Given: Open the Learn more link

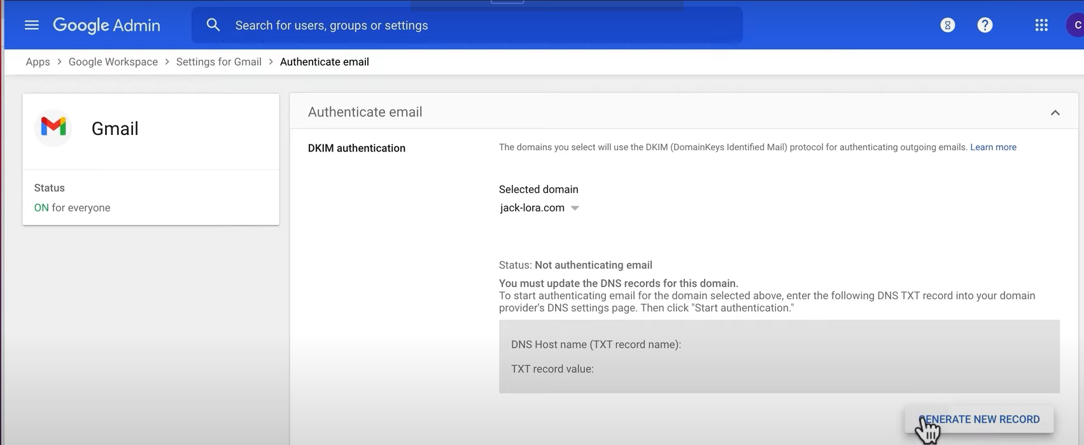Looking at the screenshot, I should point(993,147).
